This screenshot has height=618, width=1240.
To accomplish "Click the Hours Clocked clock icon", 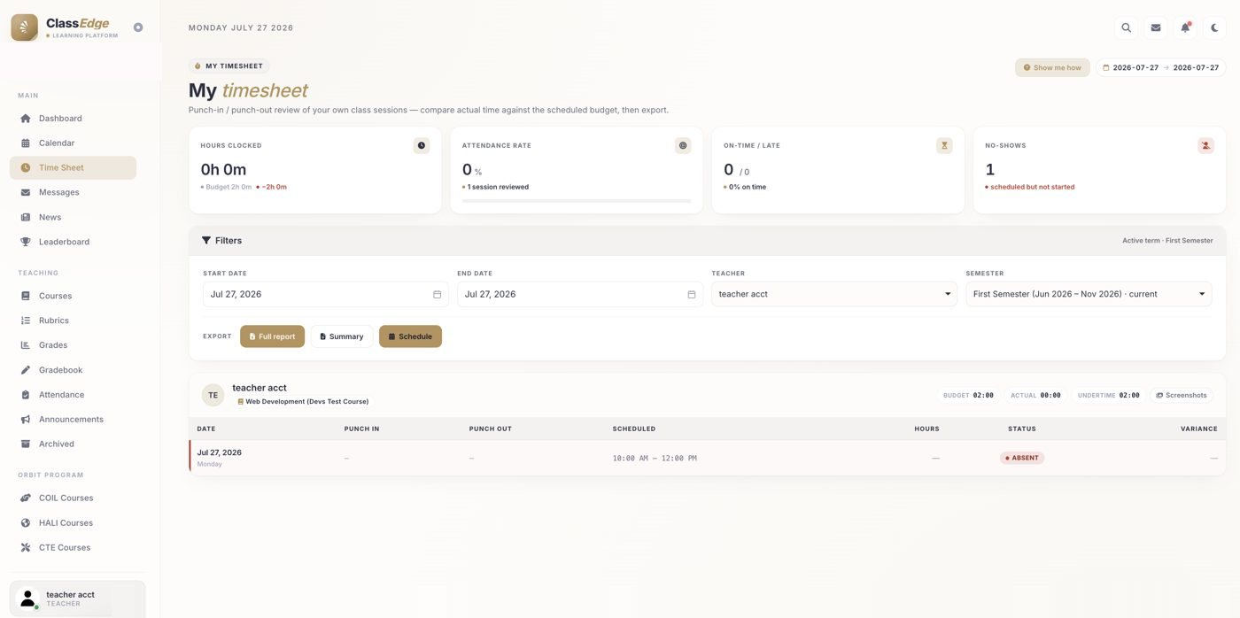I will tap(422, 145).
